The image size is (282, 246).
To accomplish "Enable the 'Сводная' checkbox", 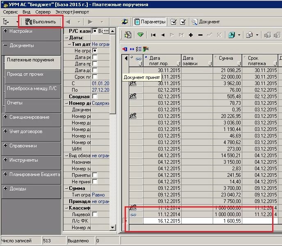I will pos(95,97).
